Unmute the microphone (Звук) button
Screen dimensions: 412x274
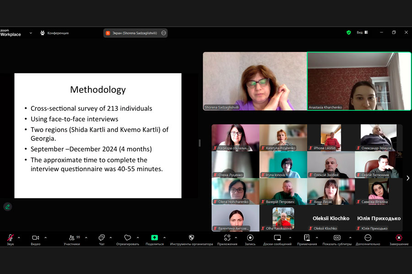pos(10,238)
